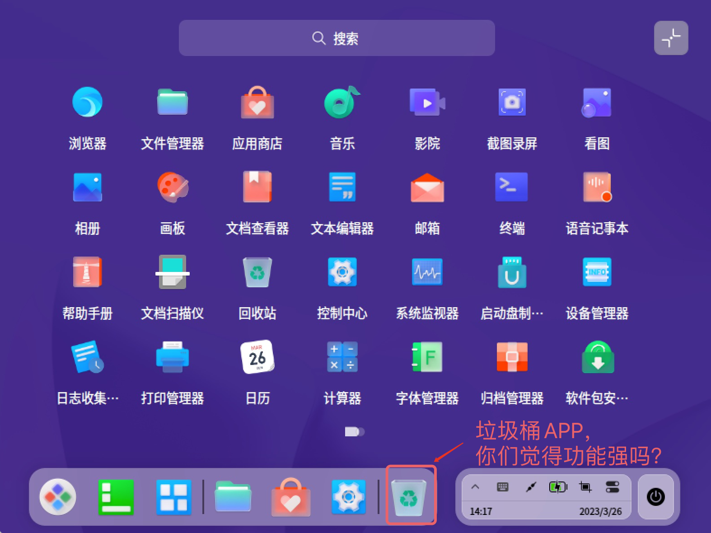Click the green panel icon in the dock
The image size is (711, 533).
point(116,497)
